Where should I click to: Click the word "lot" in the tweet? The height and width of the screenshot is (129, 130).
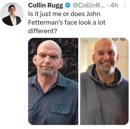(x=102, y=22)
